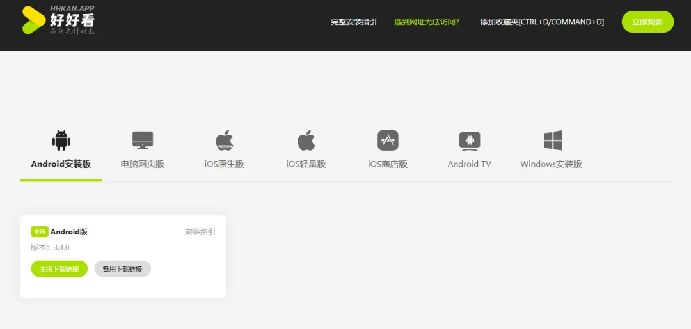The height and width of the screenshot is (329, 691).
Task: Click the Windows logo icon
Action: [x=553, y=141]
